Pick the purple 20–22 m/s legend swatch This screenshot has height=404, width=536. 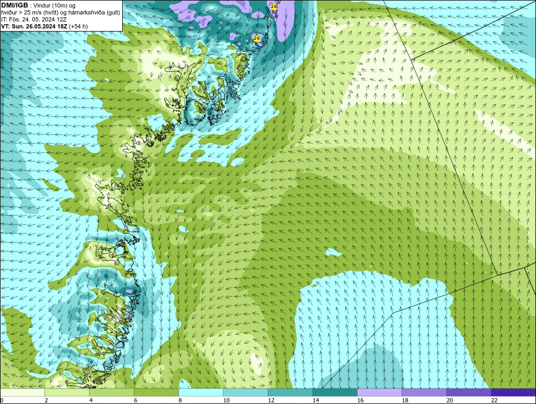point(468,392)
